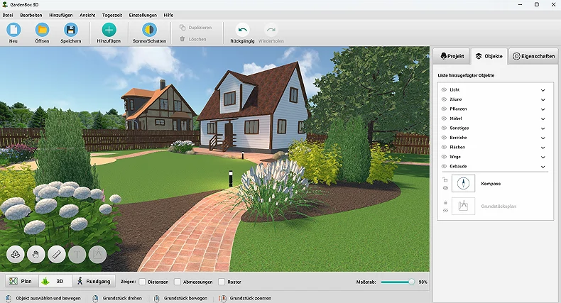Expand the Sonstiges chevron
Viewport: 561px width, 303px height.
[543, 128]
